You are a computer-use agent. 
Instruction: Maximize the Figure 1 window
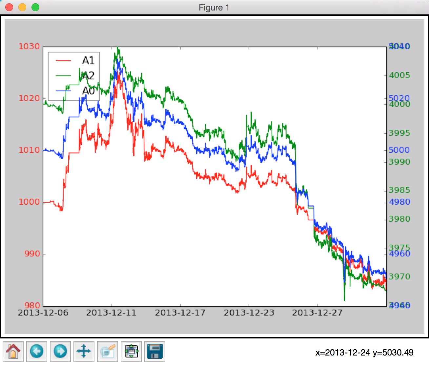coord(35,7)
